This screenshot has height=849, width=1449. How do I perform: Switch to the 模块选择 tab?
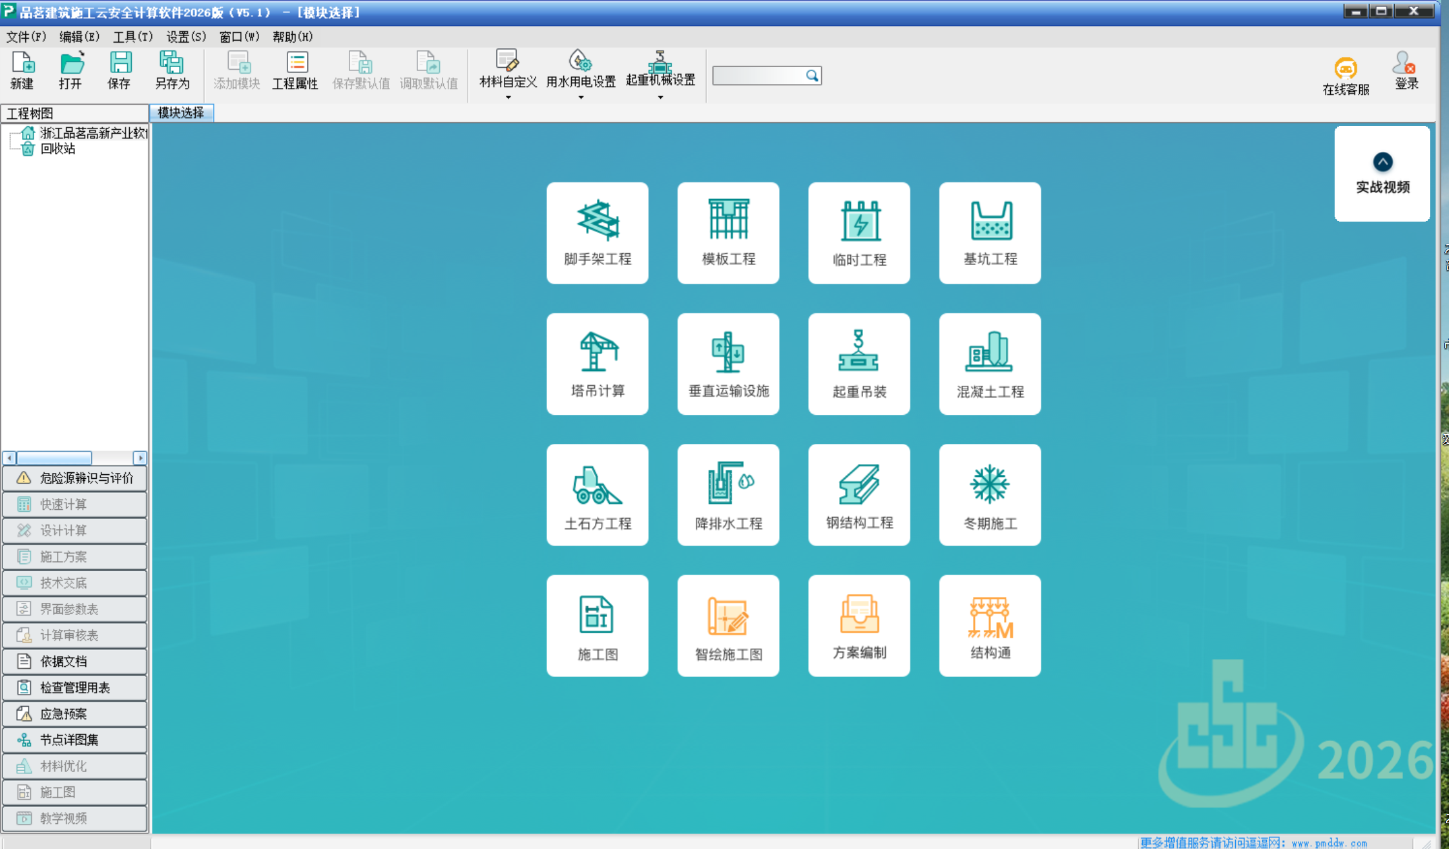pos(181,113)
